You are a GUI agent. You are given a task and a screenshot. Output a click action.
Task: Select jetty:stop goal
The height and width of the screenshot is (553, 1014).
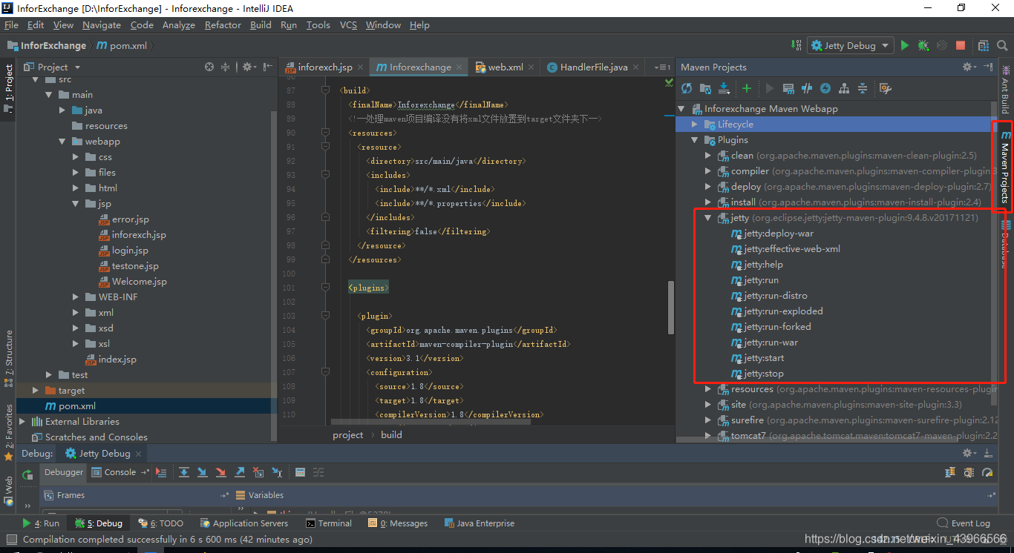(764, 374)
